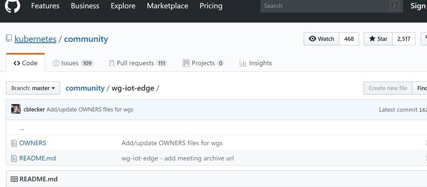Screen dimensions: 427x187
Task: Click the repository book icon
Action: tap(9, 38)
